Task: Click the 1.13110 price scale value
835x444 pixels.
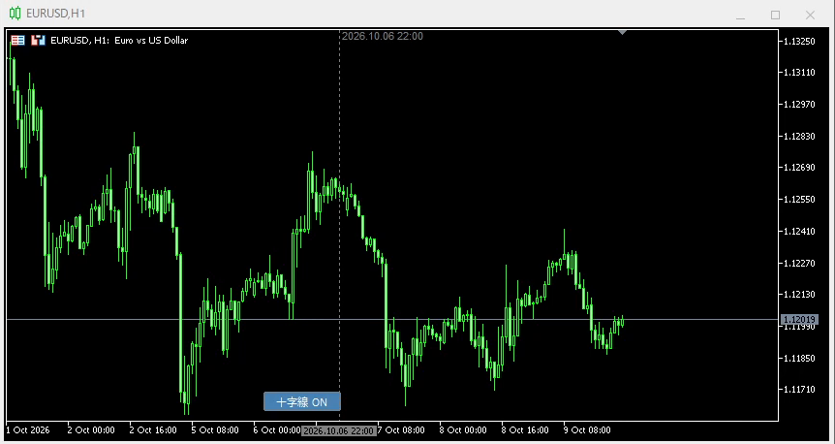Action: click(x=799, y=73)
